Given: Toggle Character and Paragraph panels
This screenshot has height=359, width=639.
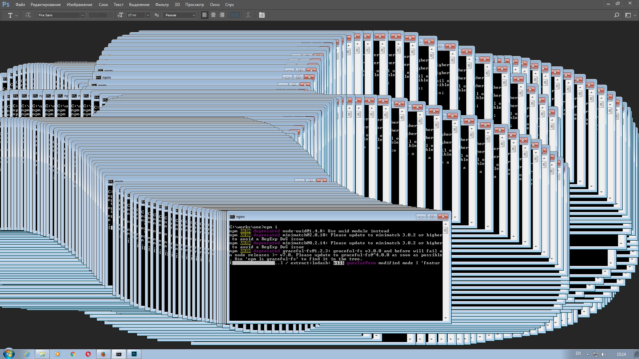Looking at the screenshot, I should (262, 15).
